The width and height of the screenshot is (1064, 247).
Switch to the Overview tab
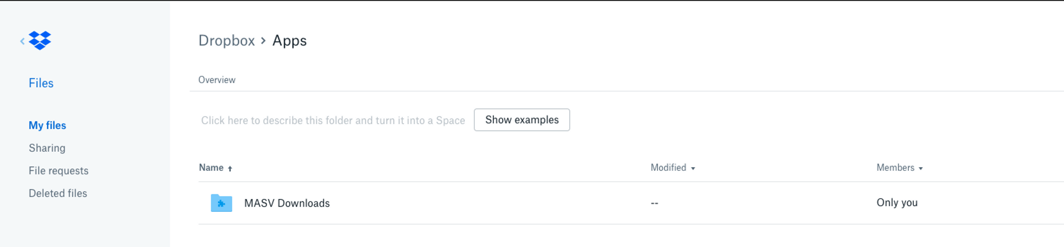tap(217, 80)
